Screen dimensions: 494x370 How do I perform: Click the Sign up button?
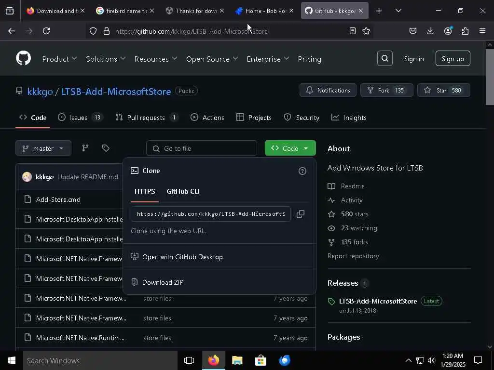453,58
